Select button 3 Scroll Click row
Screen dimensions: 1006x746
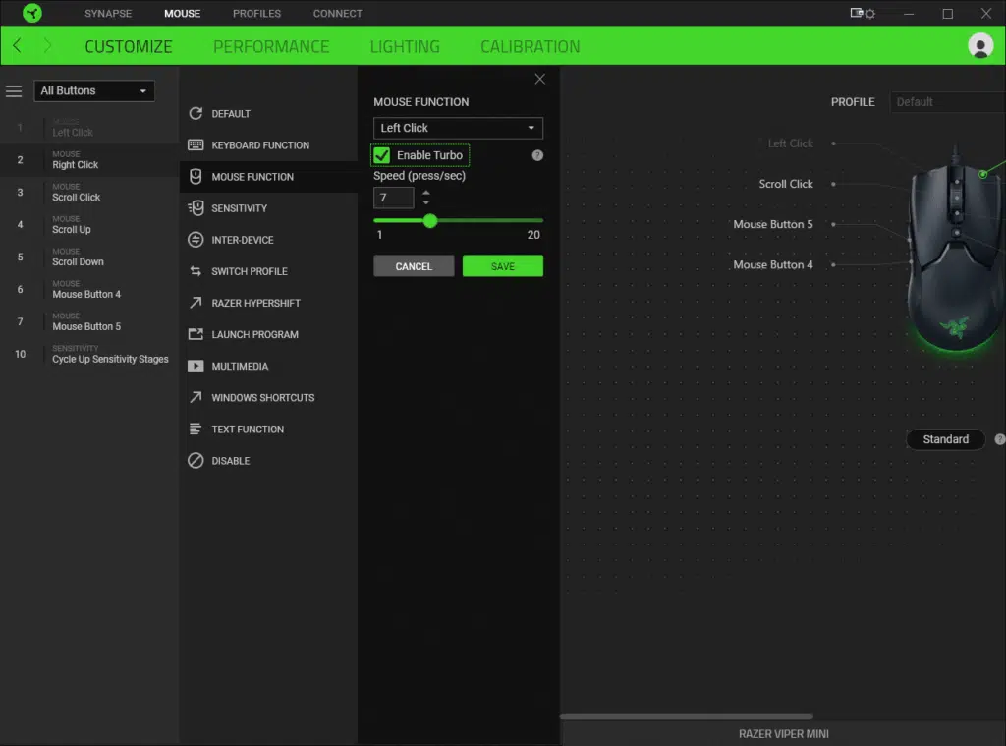pos(89,193)
